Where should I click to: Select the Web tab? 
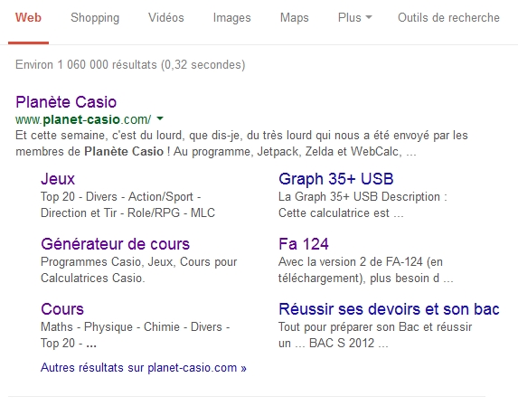point(28,17)
